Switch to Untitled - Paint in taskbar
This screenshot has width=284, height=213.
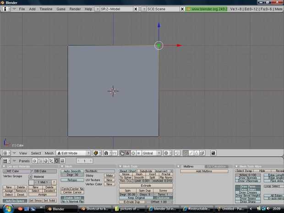point(230,209)
